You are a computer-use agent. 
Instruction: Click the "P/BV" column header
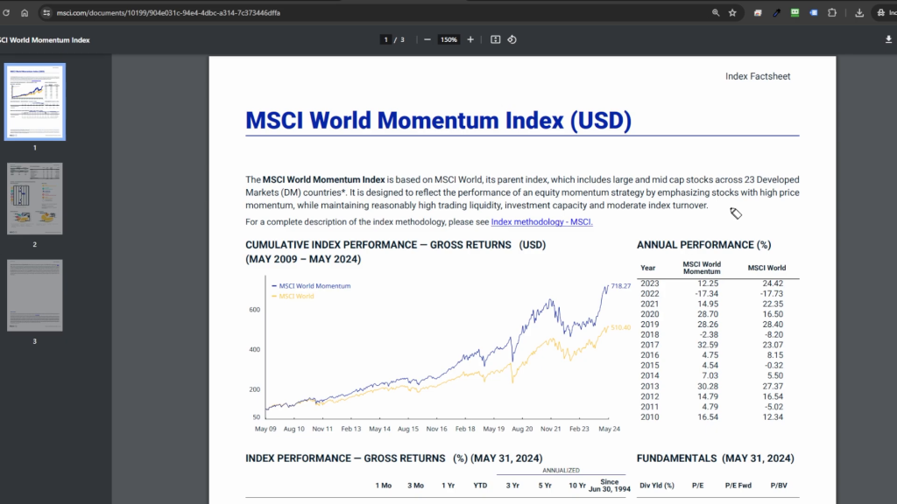coord(779,486)
